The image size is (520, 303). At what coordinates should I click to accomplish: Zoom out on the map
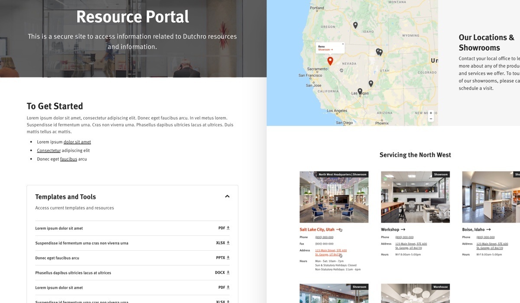click(x=431, y=119)
